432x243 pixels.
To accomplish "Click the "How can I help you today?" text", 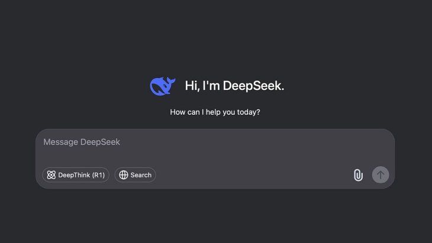I will click(215, 112).
